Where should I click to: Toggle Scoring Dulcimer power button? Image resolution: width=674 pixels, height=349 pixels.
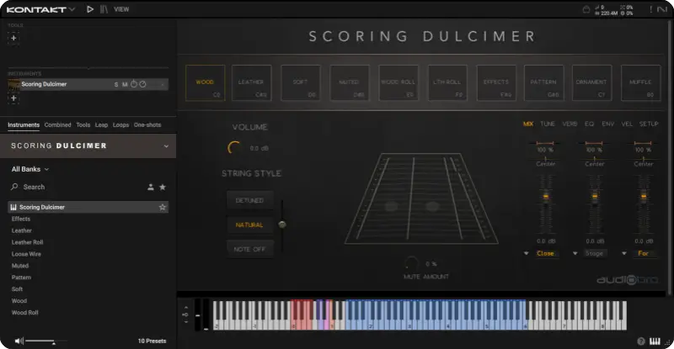coord(134,84)
